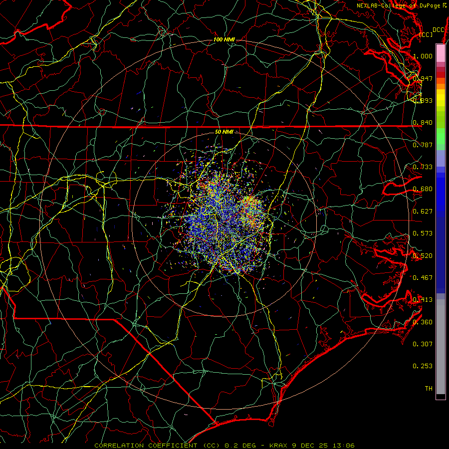Select the 0.467 scale value
449x449 pixels.
click(423, 278)
